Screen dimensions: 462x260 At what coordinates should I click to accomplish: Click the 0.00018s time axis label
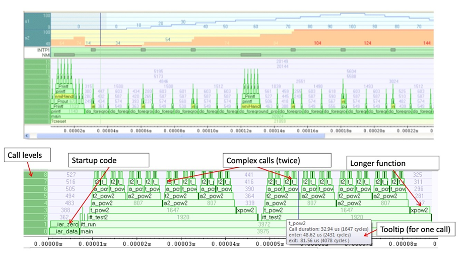341,131
